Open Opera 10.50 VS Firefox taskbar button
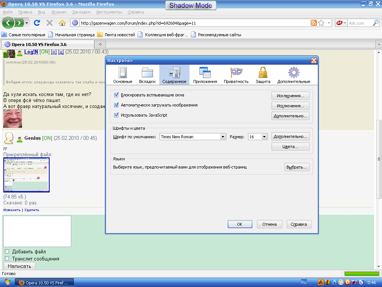Viewport: 382px width, 287px height. (x=44, y=283)
